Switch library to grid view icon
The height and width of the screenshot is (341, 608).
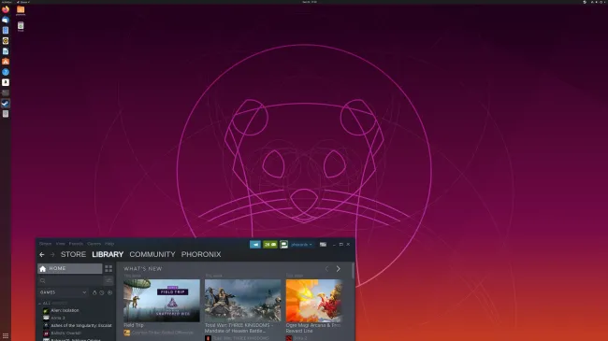pyautogui.click(x=109, y=268)
